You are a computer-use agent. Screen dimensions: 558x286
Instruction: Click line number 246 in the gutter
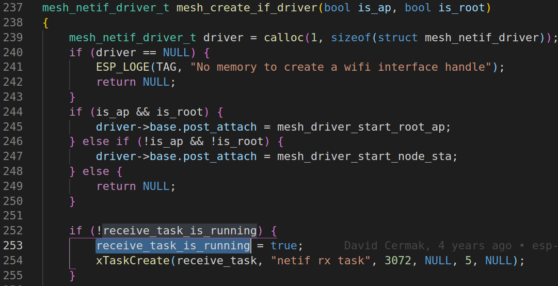[x=13, y=141]
